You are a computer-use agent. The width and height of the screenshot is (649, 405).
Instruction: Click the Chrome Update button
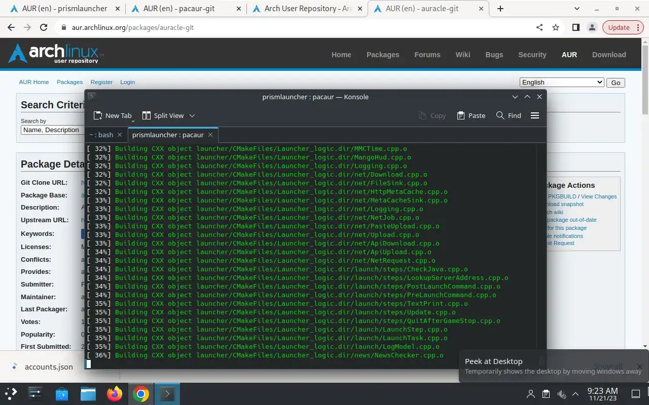coord(619,27)
